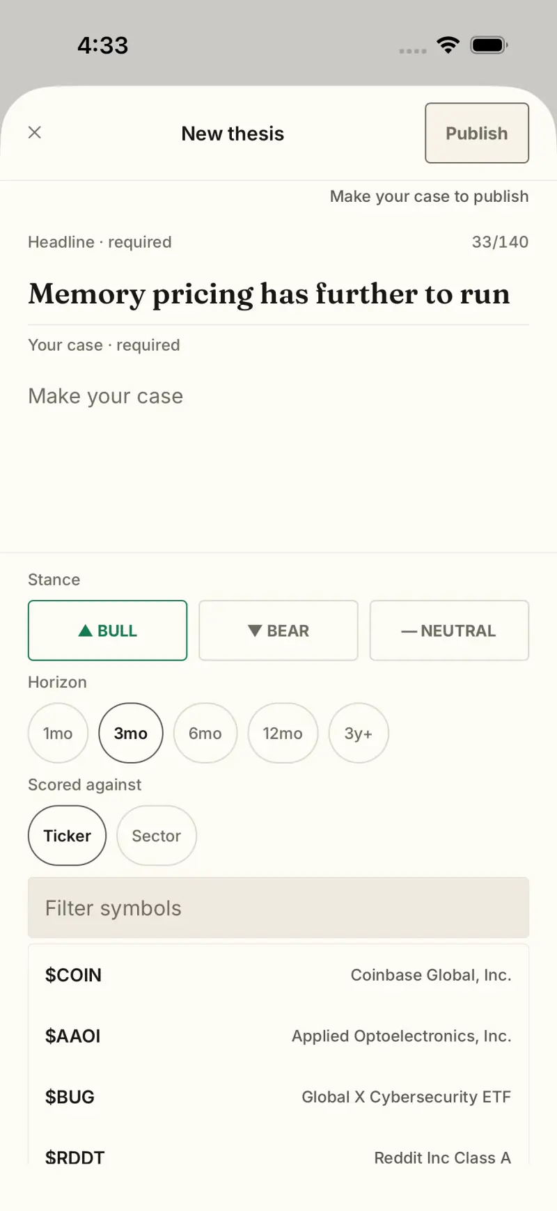The height and width of the screenshot is (1211, 557).
Task: Edit the headline text field
Action: (x=278, y=294)
